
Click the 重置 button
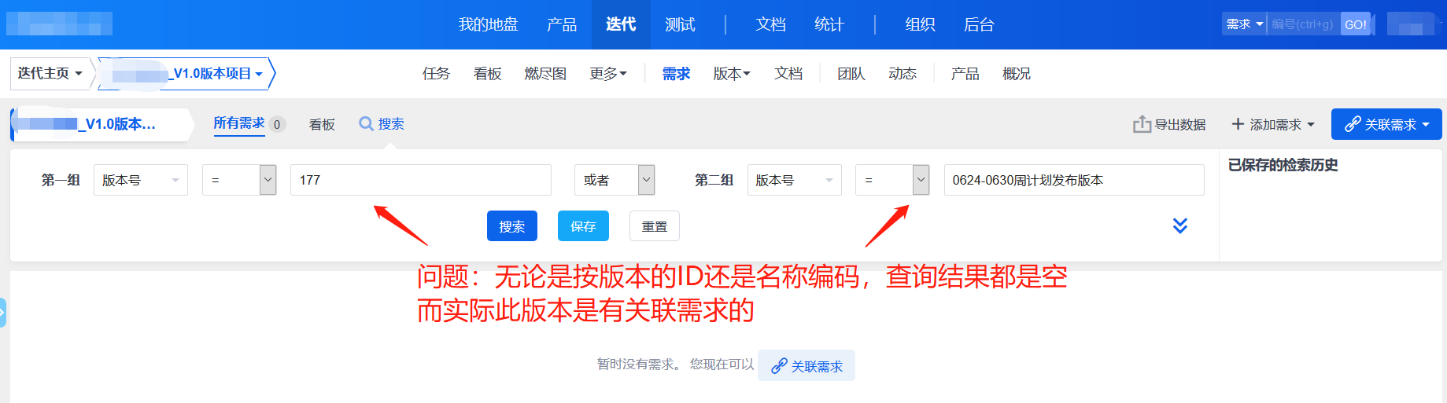(655, 226)
